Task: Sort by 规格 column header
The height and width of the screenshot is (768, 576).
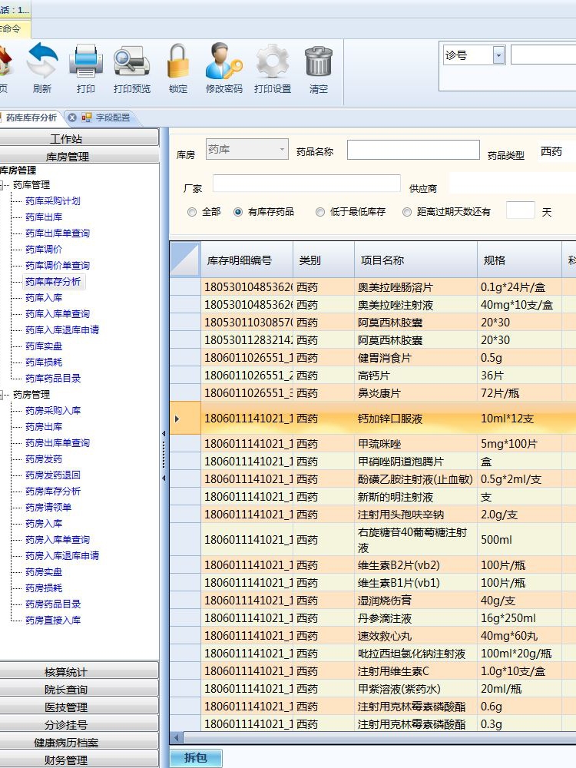Action: point(519,260)
